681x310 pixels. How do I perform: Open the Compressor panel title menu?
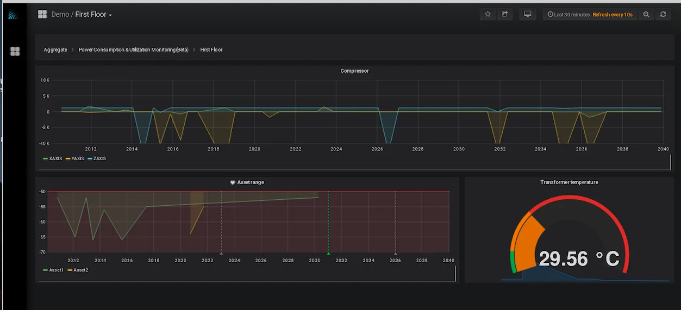click(354, 71)
